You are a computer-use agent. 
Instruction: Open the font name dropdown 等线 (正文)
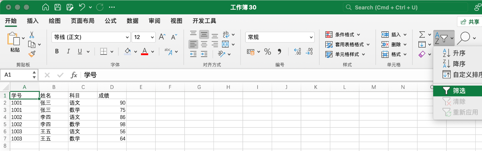point(91,37)
